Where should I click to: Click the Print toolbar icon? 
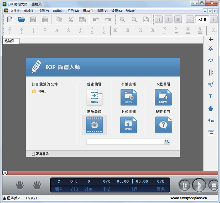45,19
